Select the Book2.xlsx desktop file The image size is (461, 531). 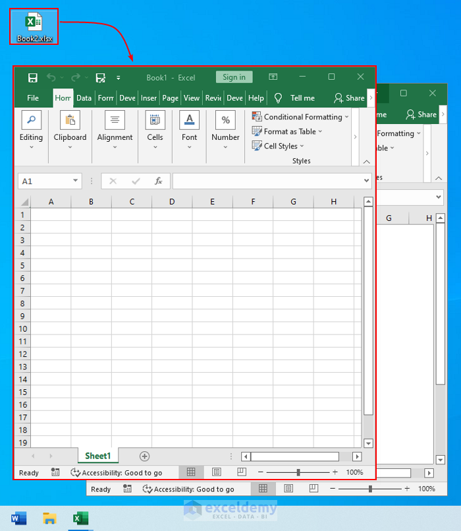point(34,27)
